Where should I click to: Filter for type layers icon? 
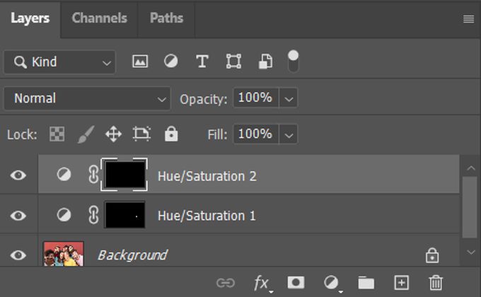click(202, 62)
